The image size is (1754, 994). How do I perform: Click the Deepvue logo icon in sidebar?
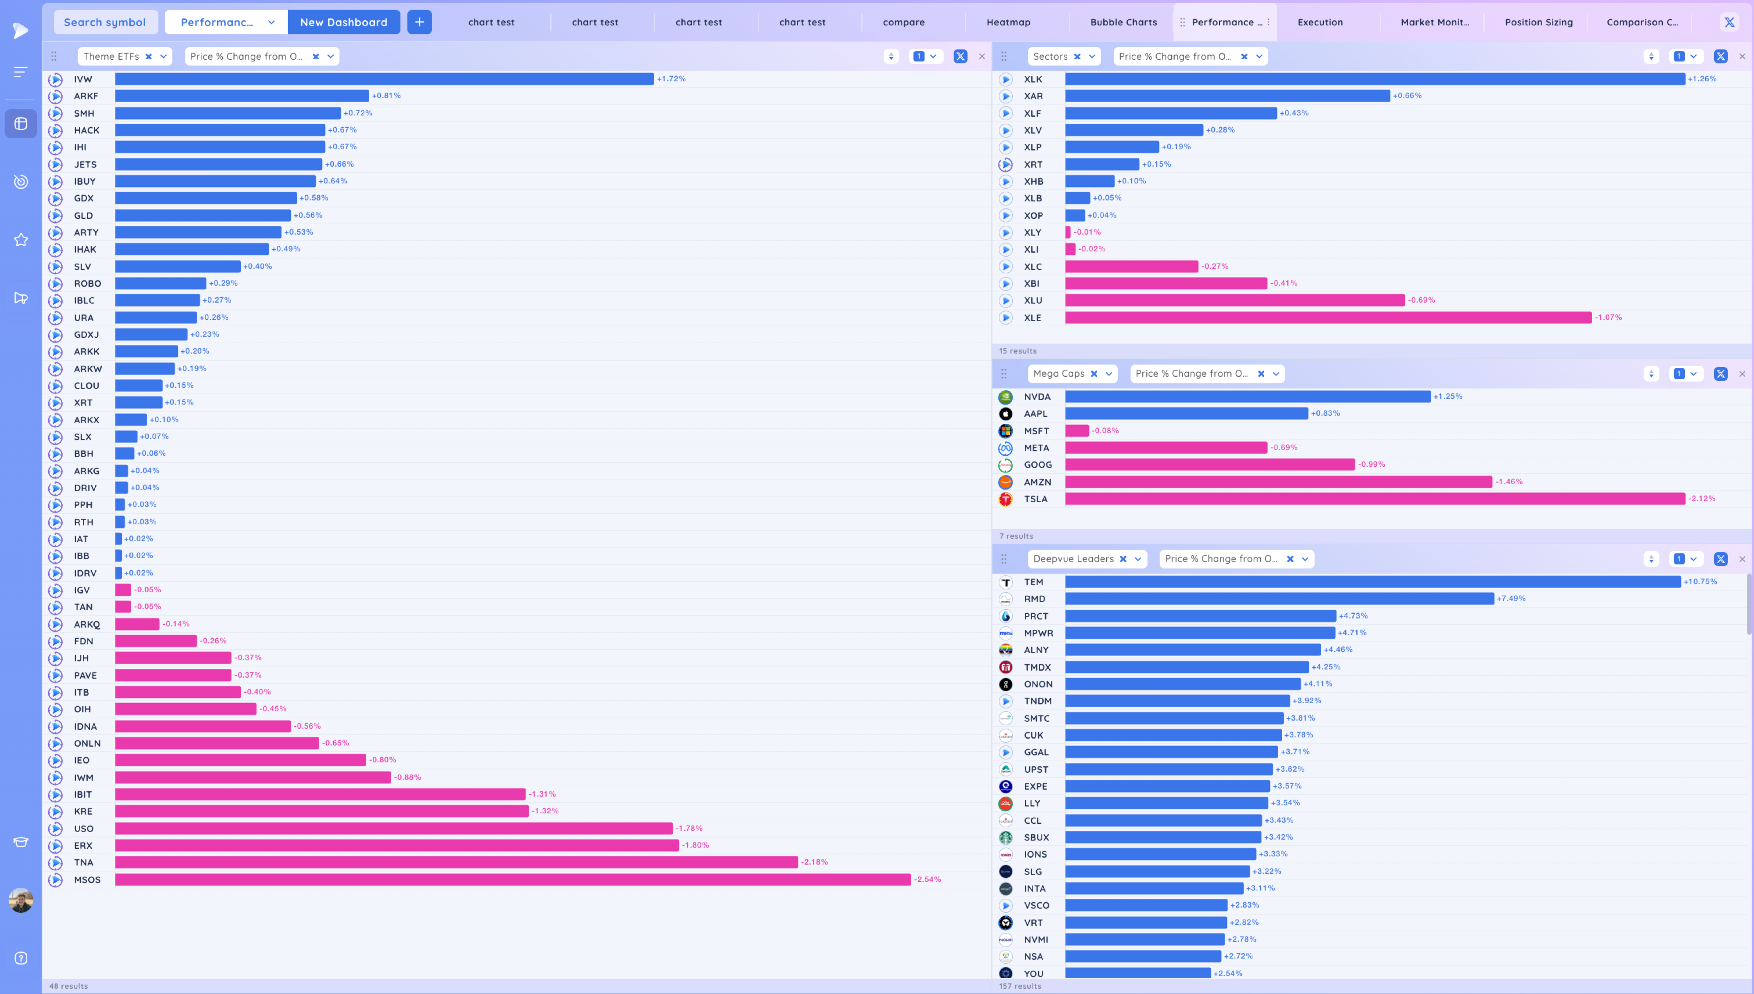pyautogui.click(x=21, y=30)
